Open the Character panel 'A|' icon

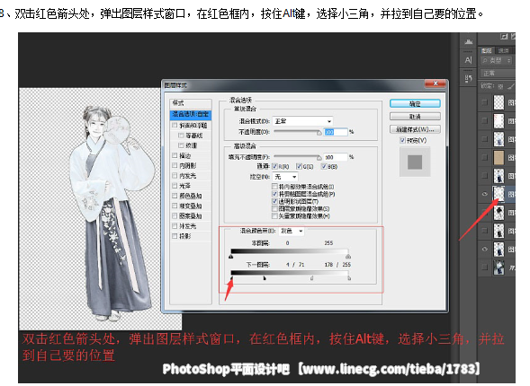[468, 60]
